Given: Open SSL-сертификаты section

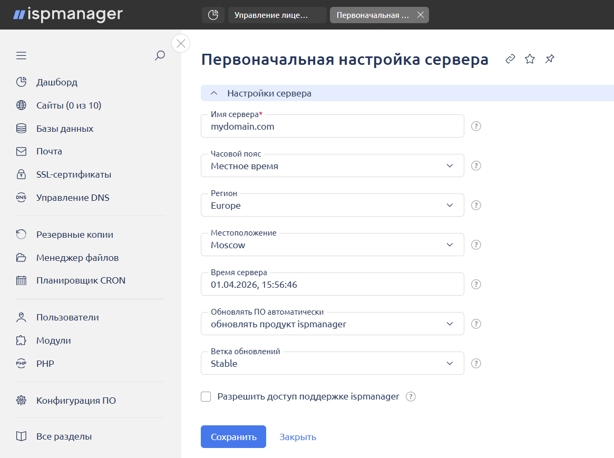Looking at the screenshot, I should [72, 174].
